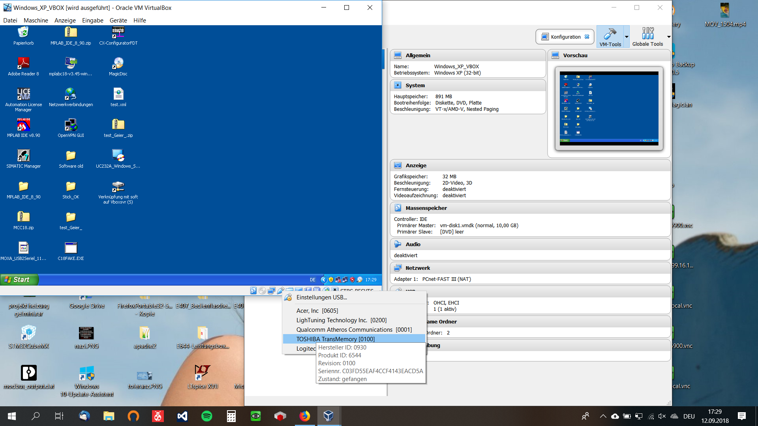758x426 pixels.
Task: Click yellow security shield in XP tray
Action: (x=331, y=280)
